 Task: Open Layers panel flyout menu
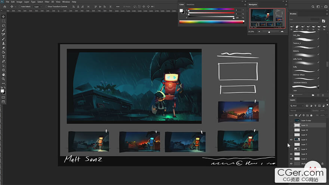pyautogui.click(x=327, y=100)
